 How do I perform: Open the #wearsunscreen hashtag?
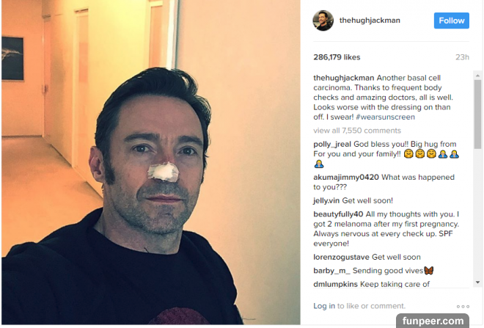(x=385, y=117)
